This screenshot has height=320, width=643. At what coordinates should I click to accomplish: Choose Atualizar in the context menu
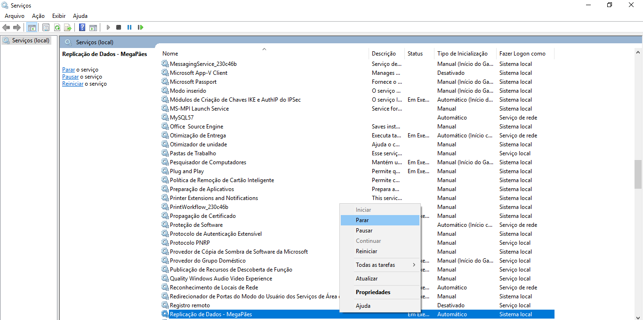380,279
